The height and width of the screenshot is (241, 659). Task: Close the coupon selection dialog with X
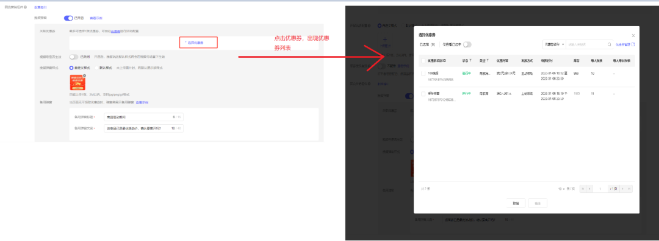click(x=633, y=36)
